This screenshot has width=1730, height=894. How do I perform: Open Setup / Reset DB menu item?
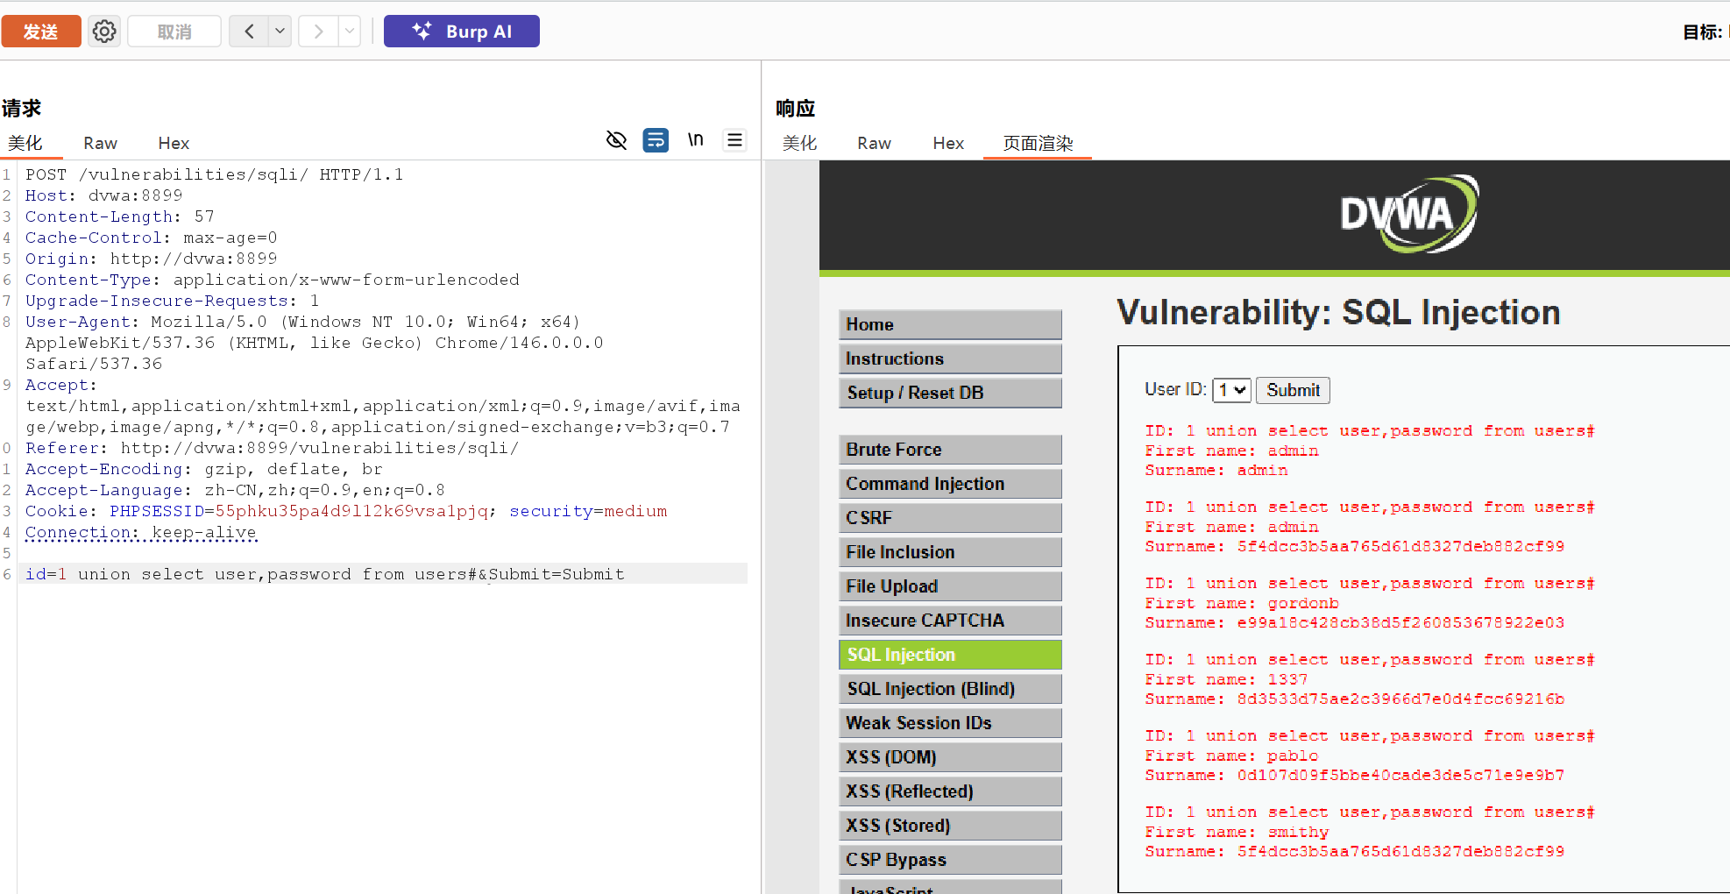(x=950, y=393)
